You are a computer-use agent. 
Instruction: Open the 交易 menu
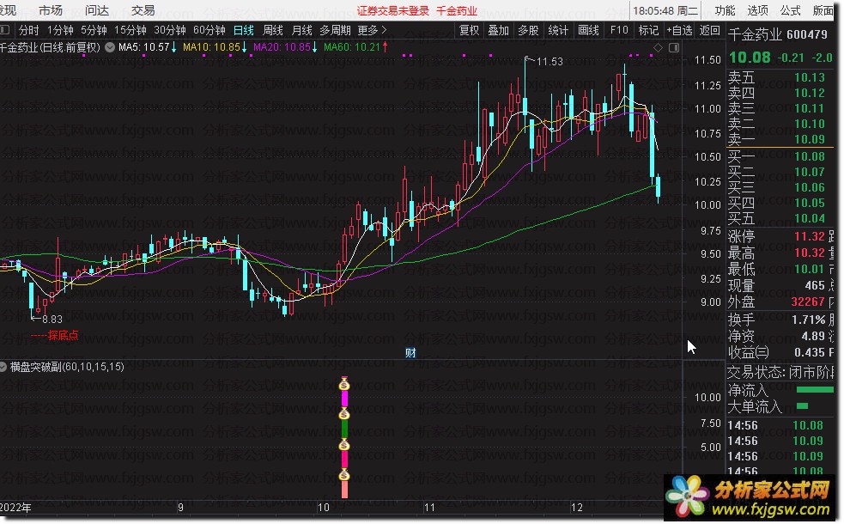(143, 10)
